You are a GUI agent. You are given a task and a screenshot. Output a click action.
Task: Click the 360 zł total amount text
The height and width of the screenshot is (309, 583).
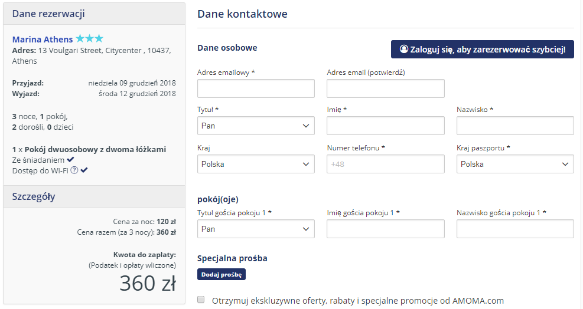point(148,284)
